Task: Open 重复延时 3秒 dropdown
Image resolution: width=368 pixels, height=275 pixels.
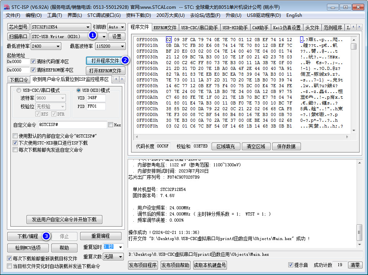Action: coord(120,247)
